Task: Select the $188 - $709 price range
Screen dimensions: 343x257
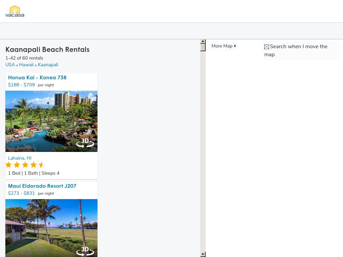Action: [x=21, y=85]
